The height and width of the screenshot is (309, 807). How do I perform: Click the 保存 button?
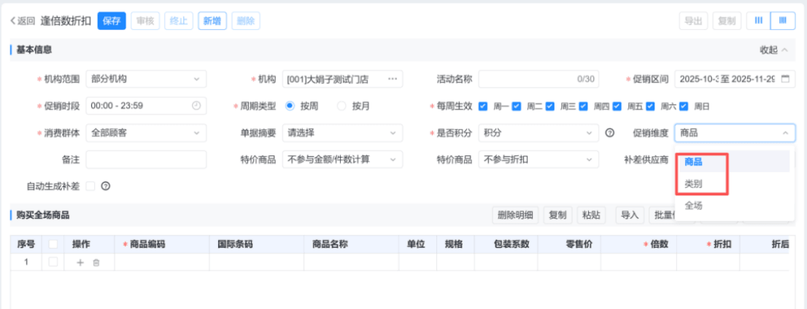point(112,20)
